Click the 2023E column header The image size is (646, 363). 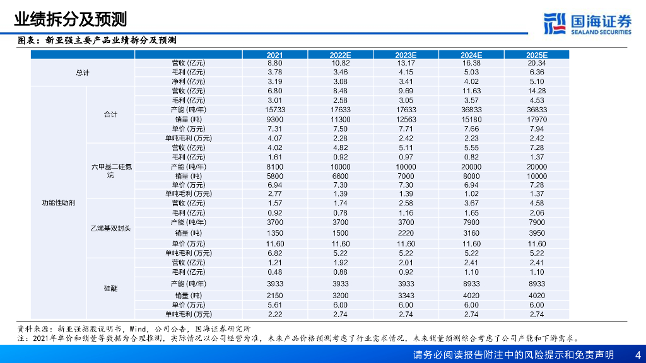pos(406,55)
